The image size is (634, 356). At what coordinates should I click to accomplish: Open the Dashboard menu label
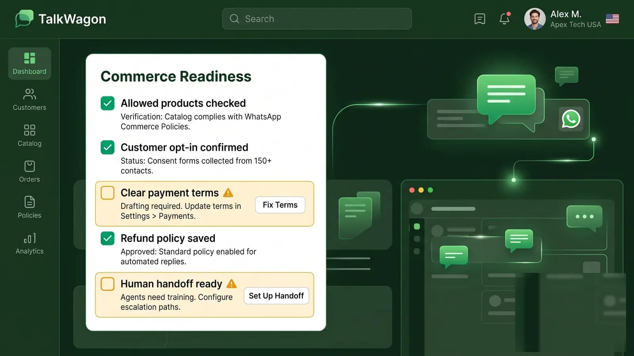point(30,72)
